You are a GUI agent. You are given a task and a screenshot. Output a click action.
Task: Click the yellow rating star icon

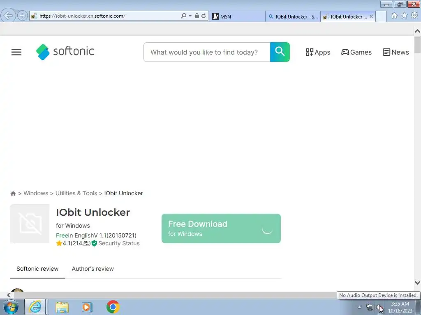point(59,243)
